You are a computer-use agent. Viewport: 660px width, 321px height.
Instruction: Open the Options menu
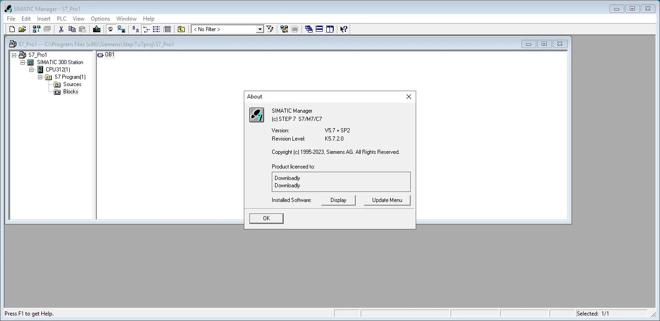pyautogui.click(x=100, y=19)
